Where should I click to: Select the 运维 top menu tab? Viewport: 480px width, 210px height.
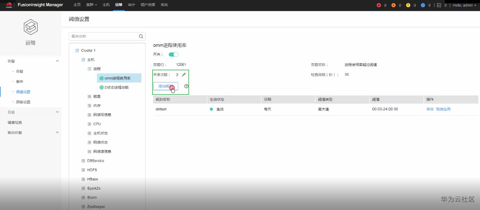coord(119,5)
